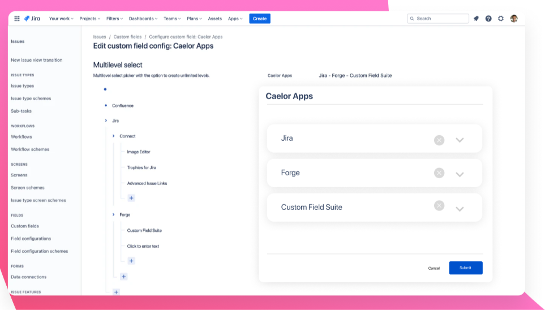This screenshot has height=310, width=545.
Task: Collapse the Jira tree node
Action: [x=106, y=120]
